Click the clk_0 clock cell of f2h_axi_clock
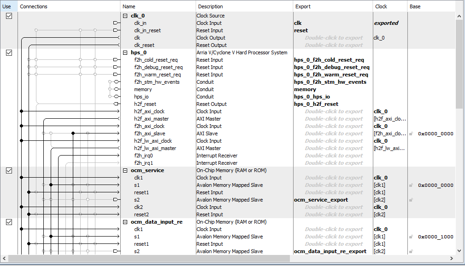Screen dimensions: 465x266 381,126
